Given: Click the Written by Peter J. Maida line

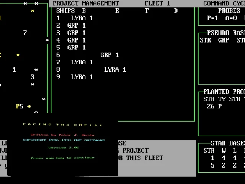Looking at the screenshot, I should pyautogui.click(x=62, y=135).
